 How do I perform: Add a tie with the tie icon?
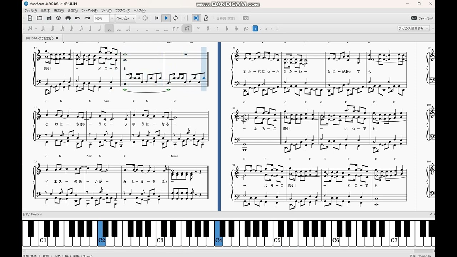[x=176, y=29]
